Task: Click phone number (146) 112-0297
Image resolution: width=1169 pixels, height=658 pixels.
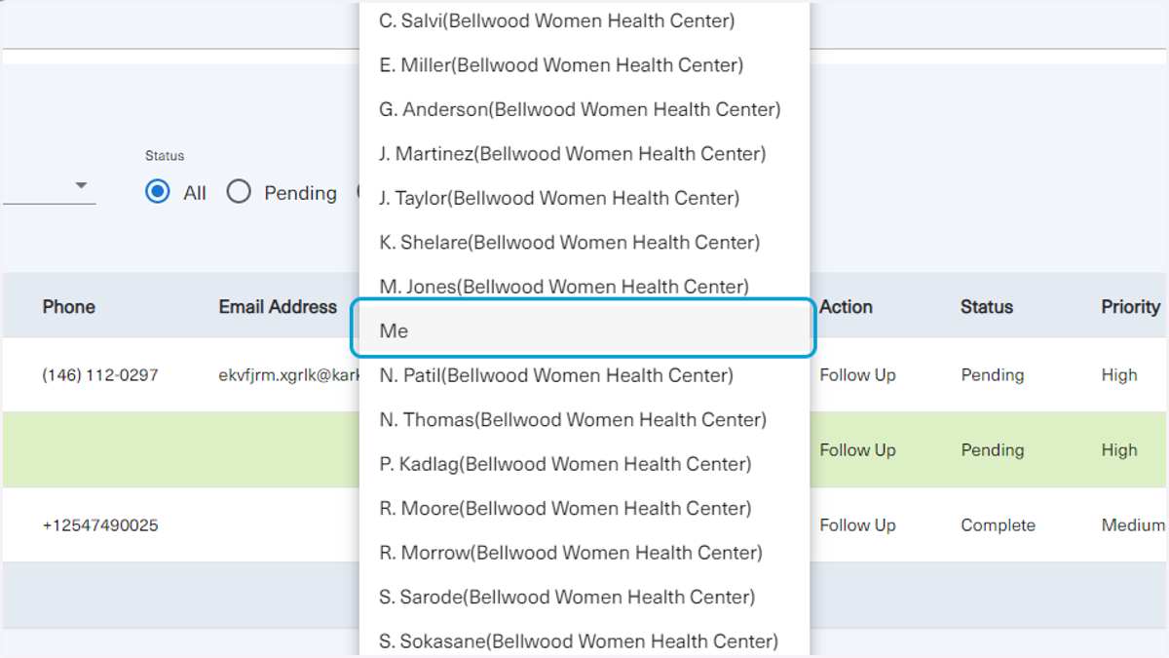Action: tap(100, 375)
